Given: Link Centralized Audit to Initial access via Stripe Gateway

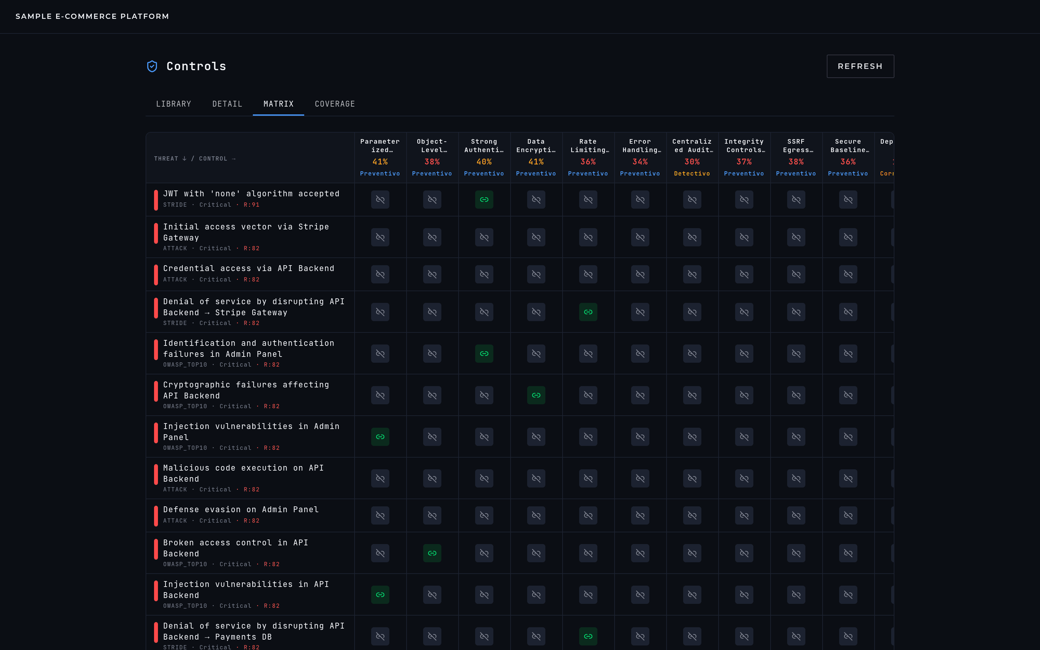Looking at the screenshot, I should pyautogui.click(x=692, y=237).
